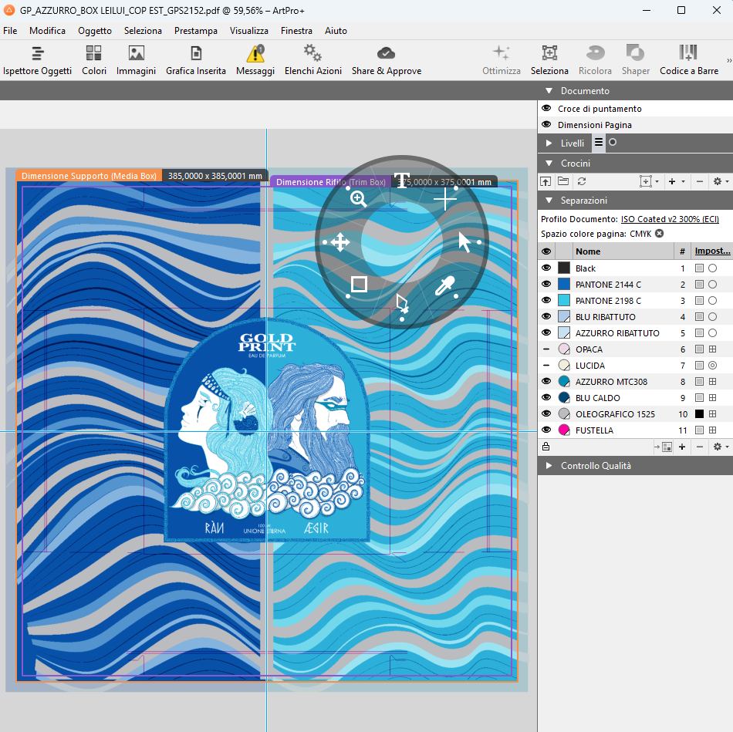Click the Crocini folder icon
Viewport: 733px width, 732px height.
[x=563, y=181]
